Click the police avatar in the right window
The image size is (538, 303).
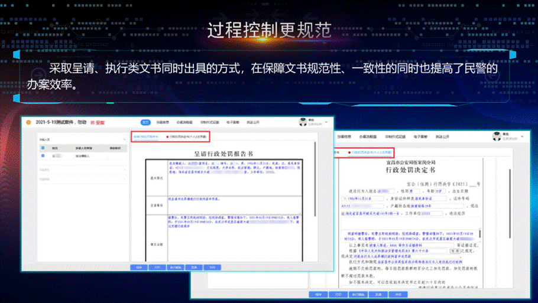[x=497, y=136]
